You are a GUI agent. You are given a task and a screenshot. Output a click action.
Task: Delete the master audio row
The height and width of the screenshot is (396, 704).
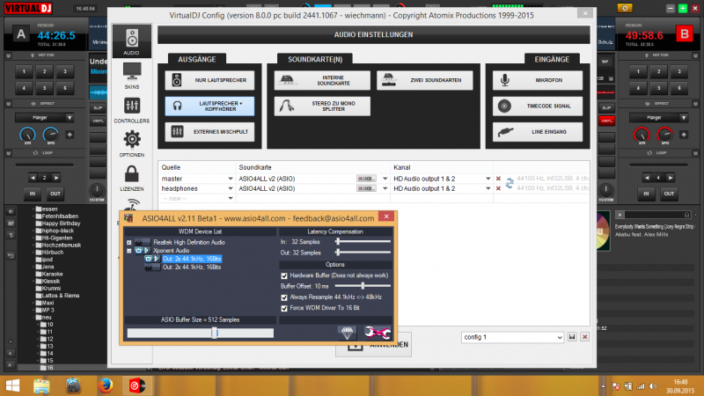coord(498,179)
